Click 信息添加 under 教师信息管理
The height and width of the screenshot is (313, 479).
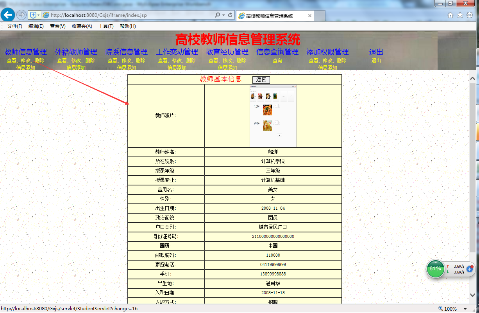tap(25, 67)
